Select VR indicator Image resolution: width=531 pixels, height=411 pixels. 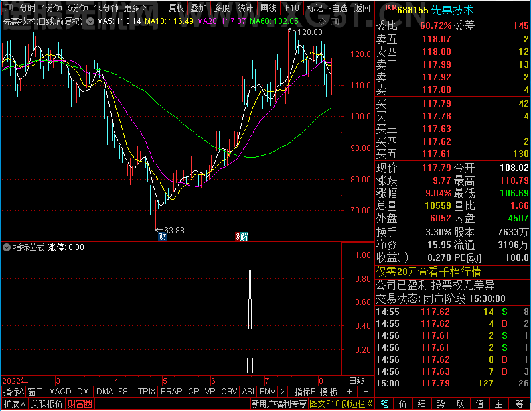210,392
